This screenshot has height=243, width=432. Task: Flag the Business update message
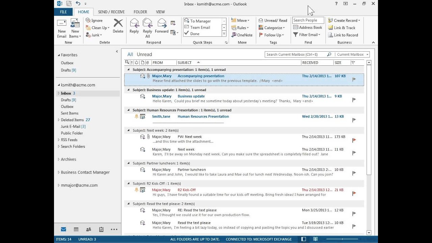(x=354, y=100)
